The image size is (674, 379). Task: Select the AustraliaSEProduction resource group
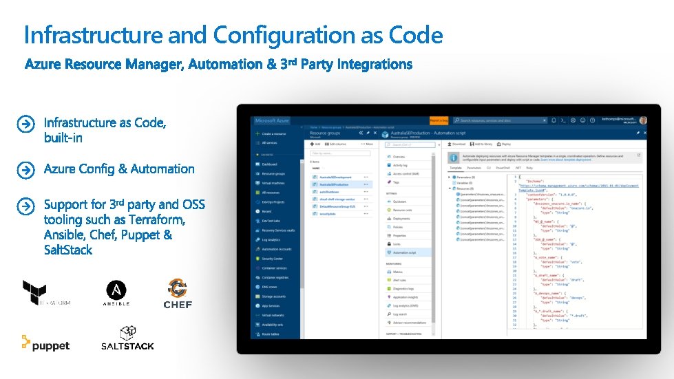[340, 184]
